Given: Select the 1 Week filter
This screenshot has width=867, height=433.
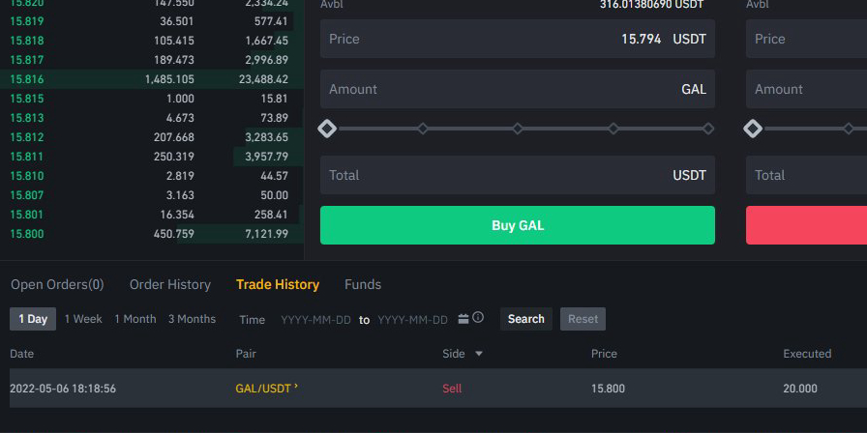Looking at the screenshot, I should click(x=83, y=319).
